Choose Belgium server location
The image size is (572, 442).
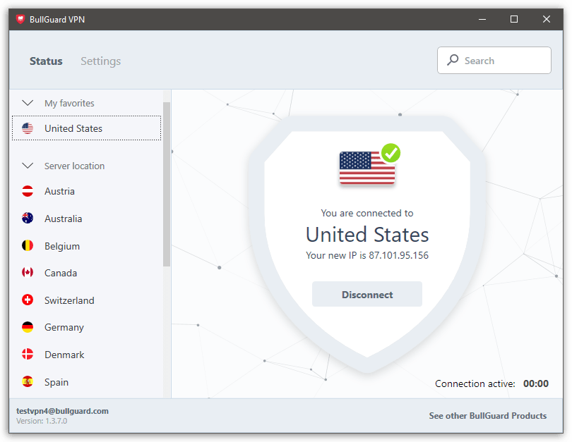coord(86,246)
